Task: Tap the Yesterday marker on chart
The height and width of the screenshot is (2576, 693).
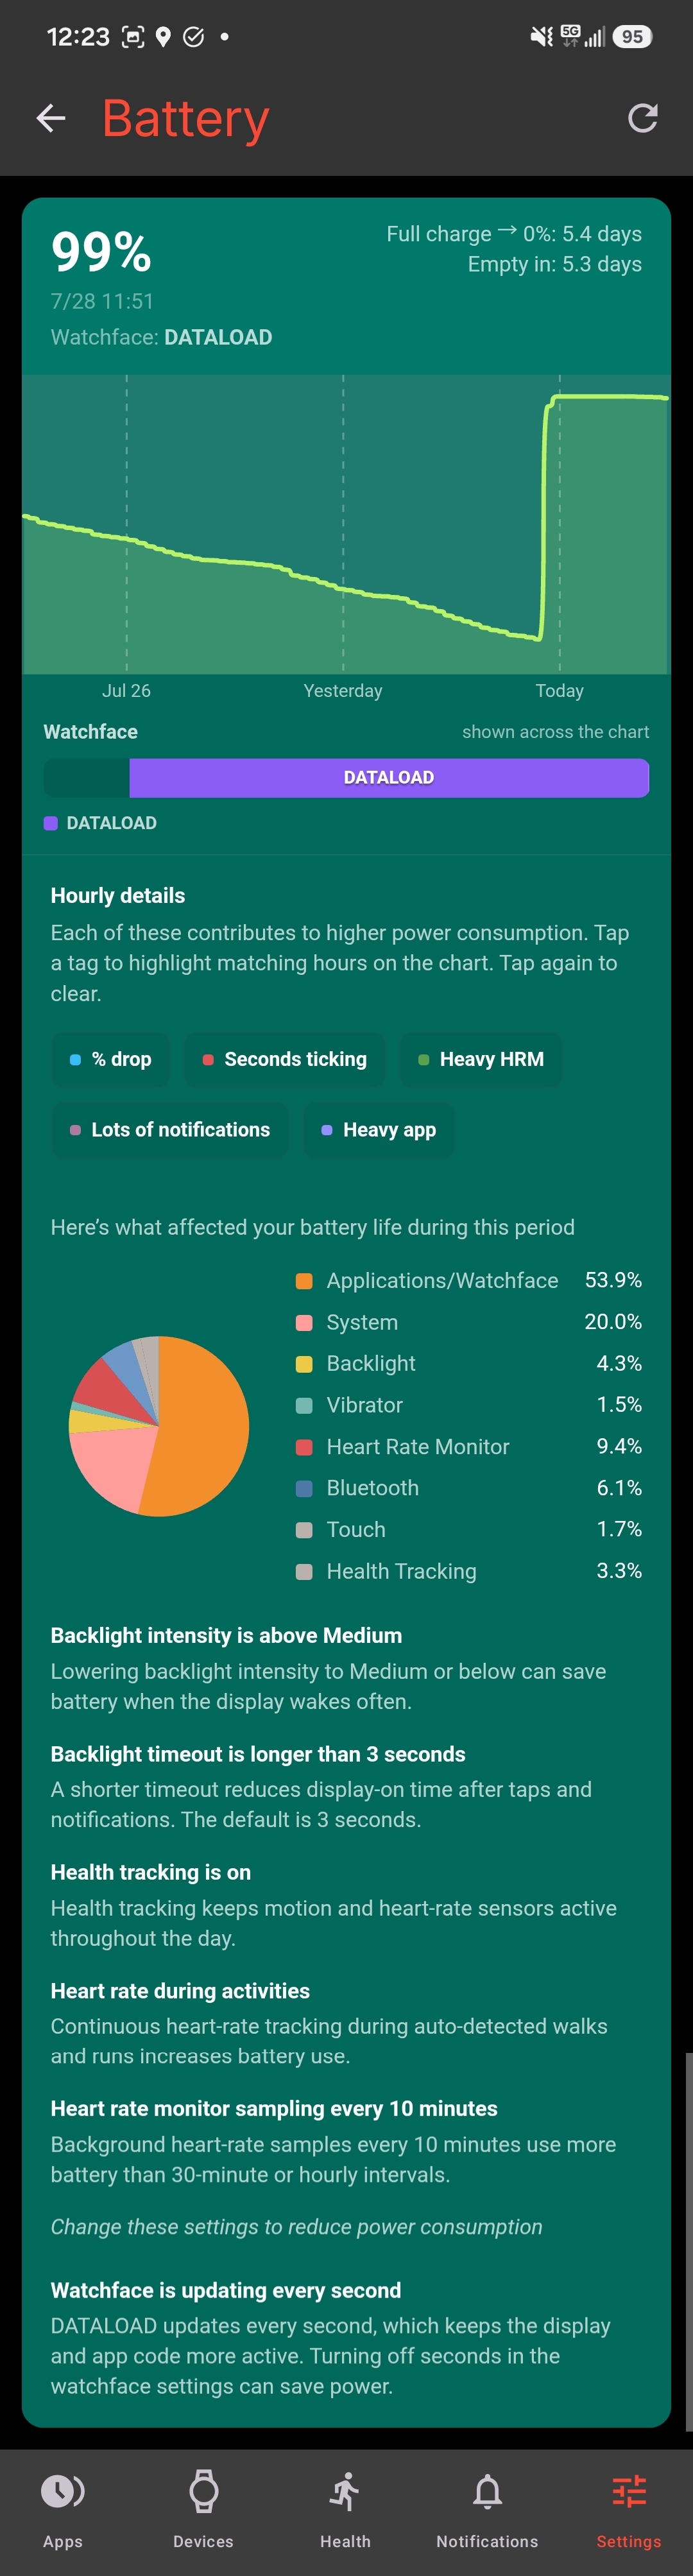Action: [x=343, y=691]
